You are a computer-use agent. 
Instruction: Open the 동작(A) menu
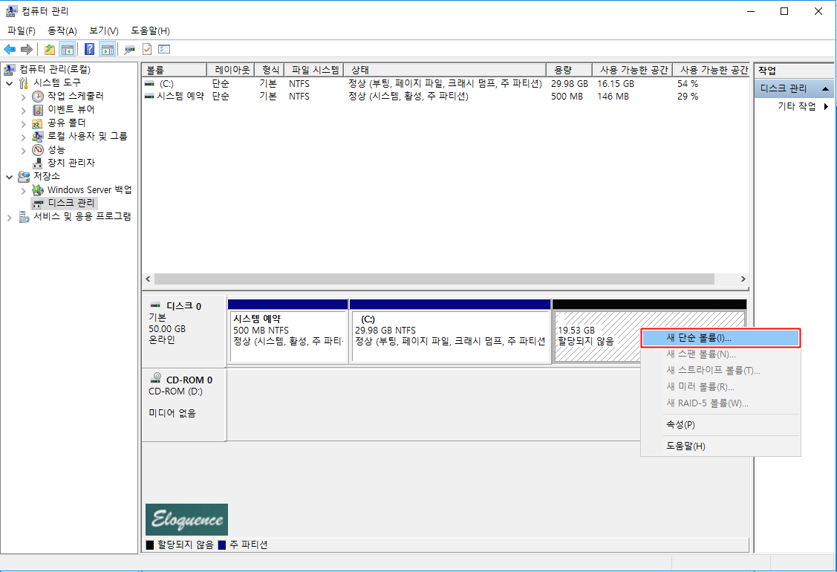[62, 31]
